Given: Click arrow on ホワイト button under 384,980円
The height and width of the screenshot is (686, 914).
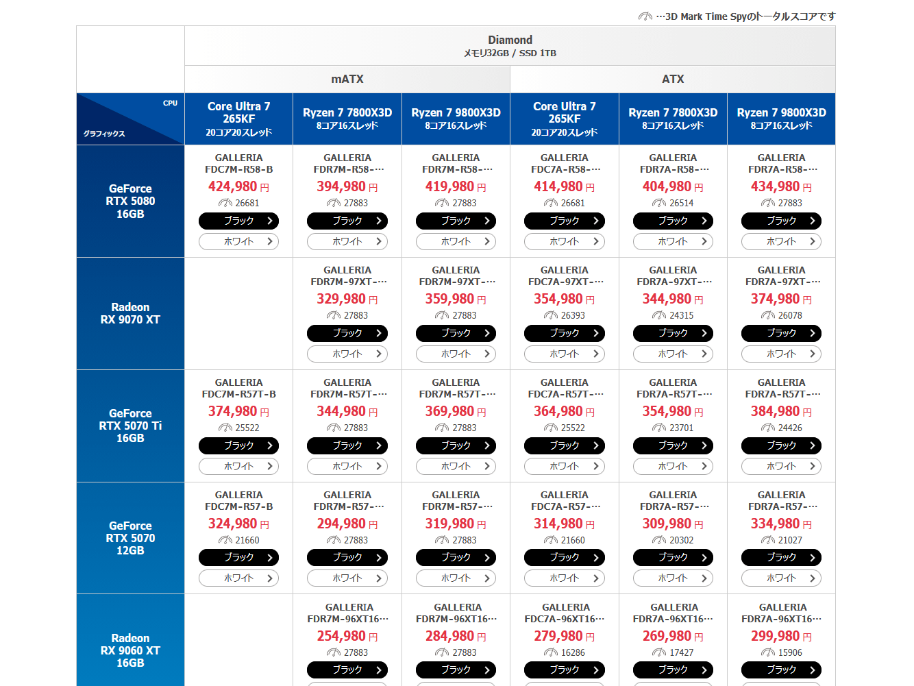Looking at the screenshot, I should [813, 466].
